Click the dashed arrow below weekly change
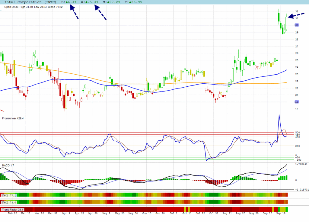 tap(100, 13)
